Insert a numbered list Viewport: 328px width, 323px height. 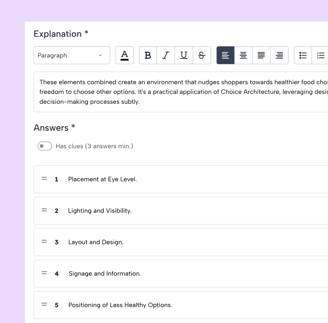[321, 56]
